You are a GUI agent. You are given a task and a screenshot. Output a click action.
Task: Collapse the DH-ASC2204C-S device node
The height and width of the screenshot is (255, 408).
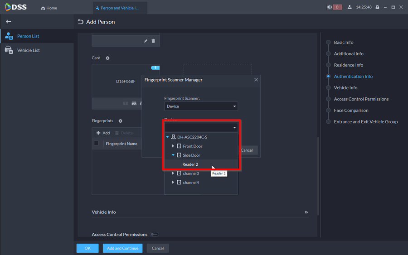(x=168, y=137)
